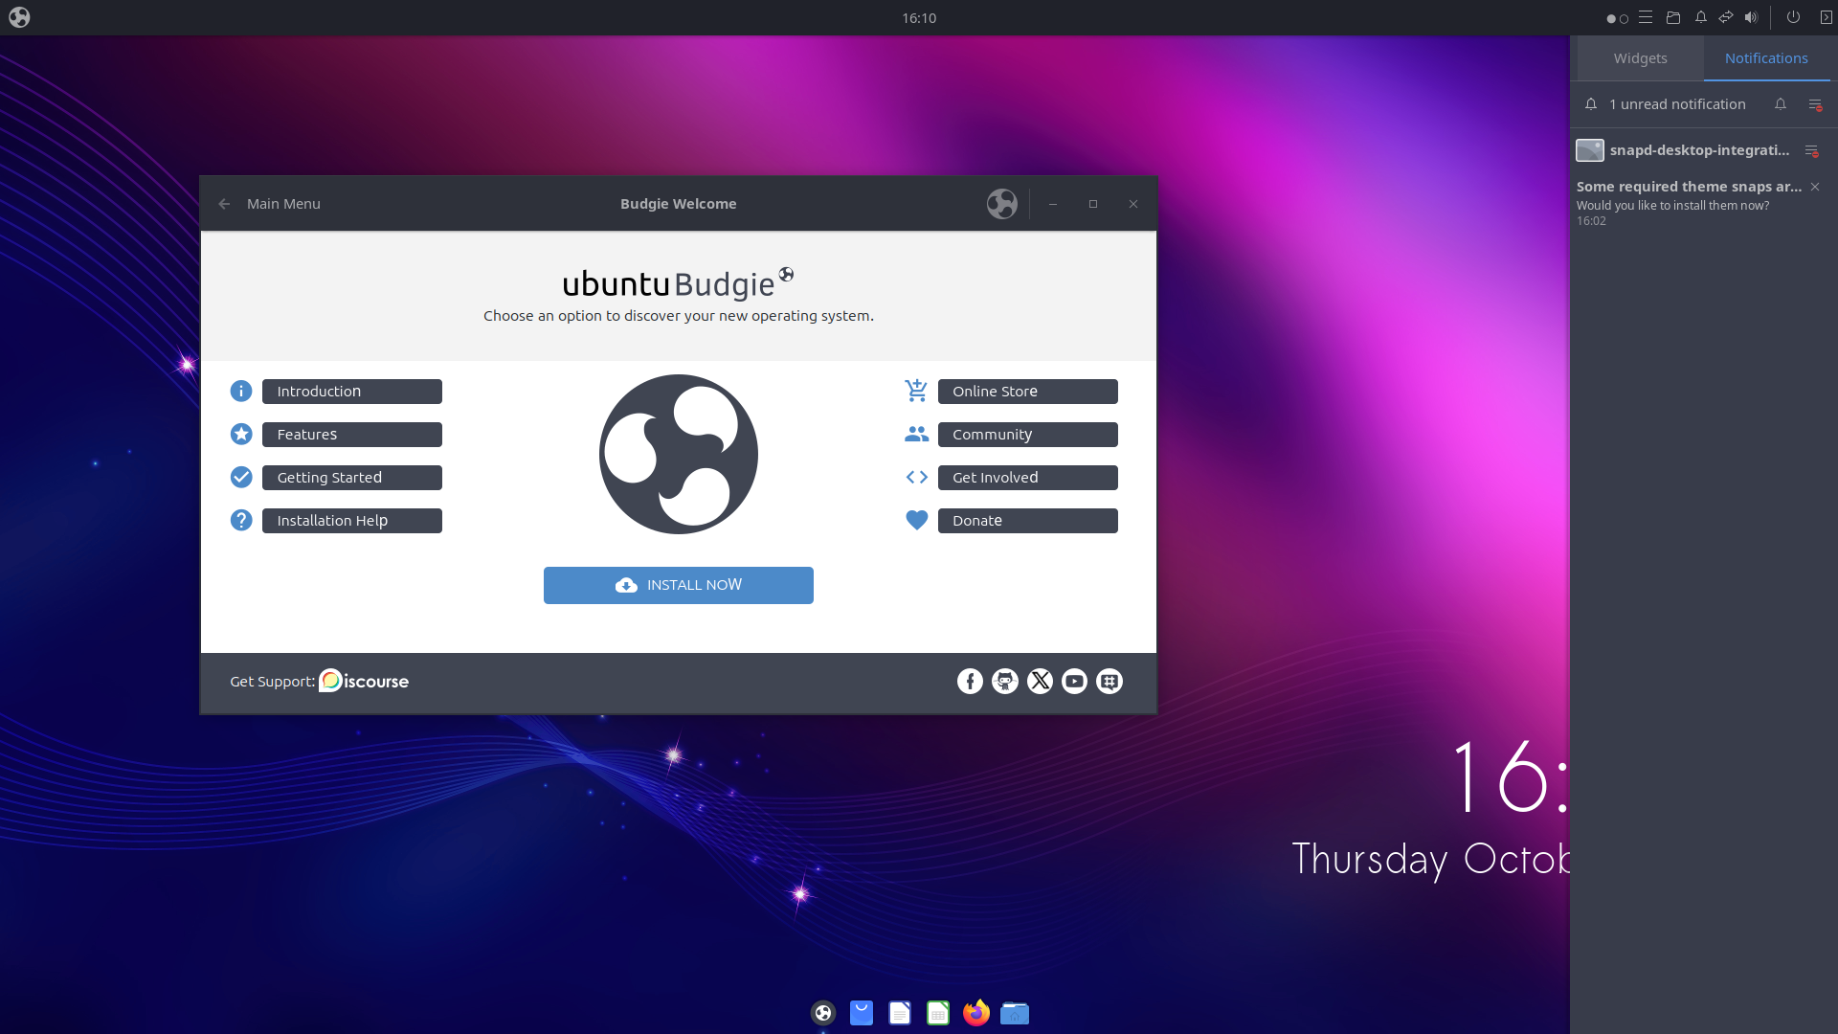Image resolution: width=1838 pixels, height=1034 pixels.
Task: Open the Donate page
Action: (1028, 520)
